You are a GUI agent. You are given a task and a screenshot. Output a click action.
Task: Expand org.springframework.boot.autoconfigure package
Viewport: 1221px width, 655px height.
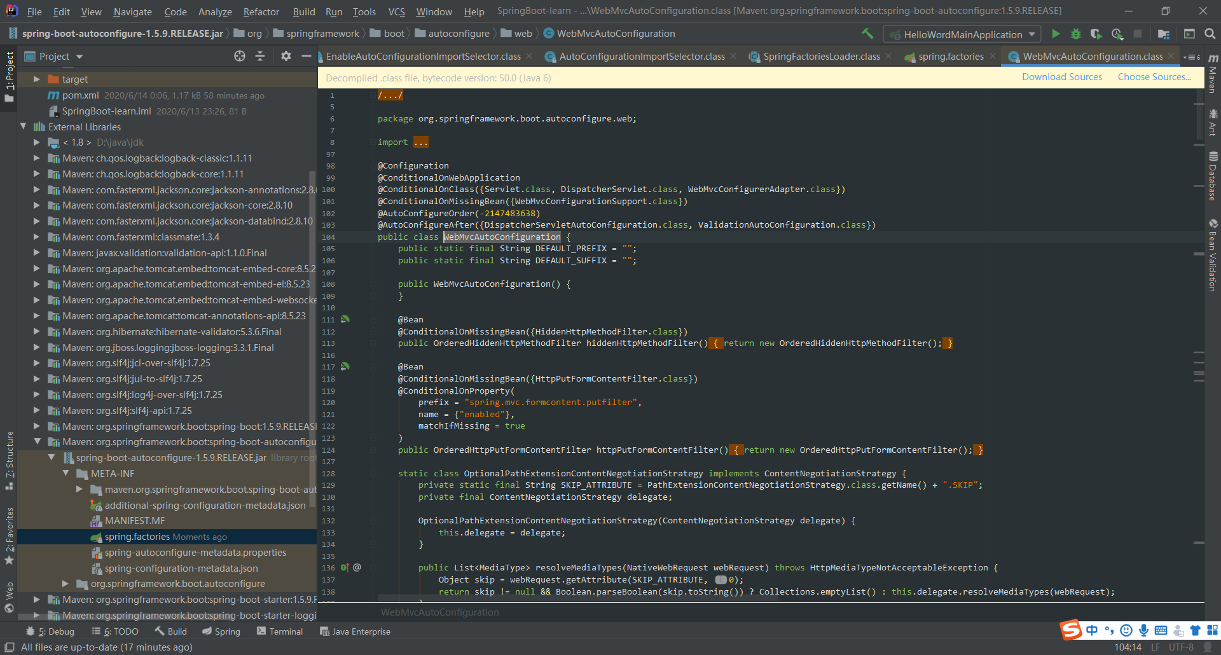point(66,583)
